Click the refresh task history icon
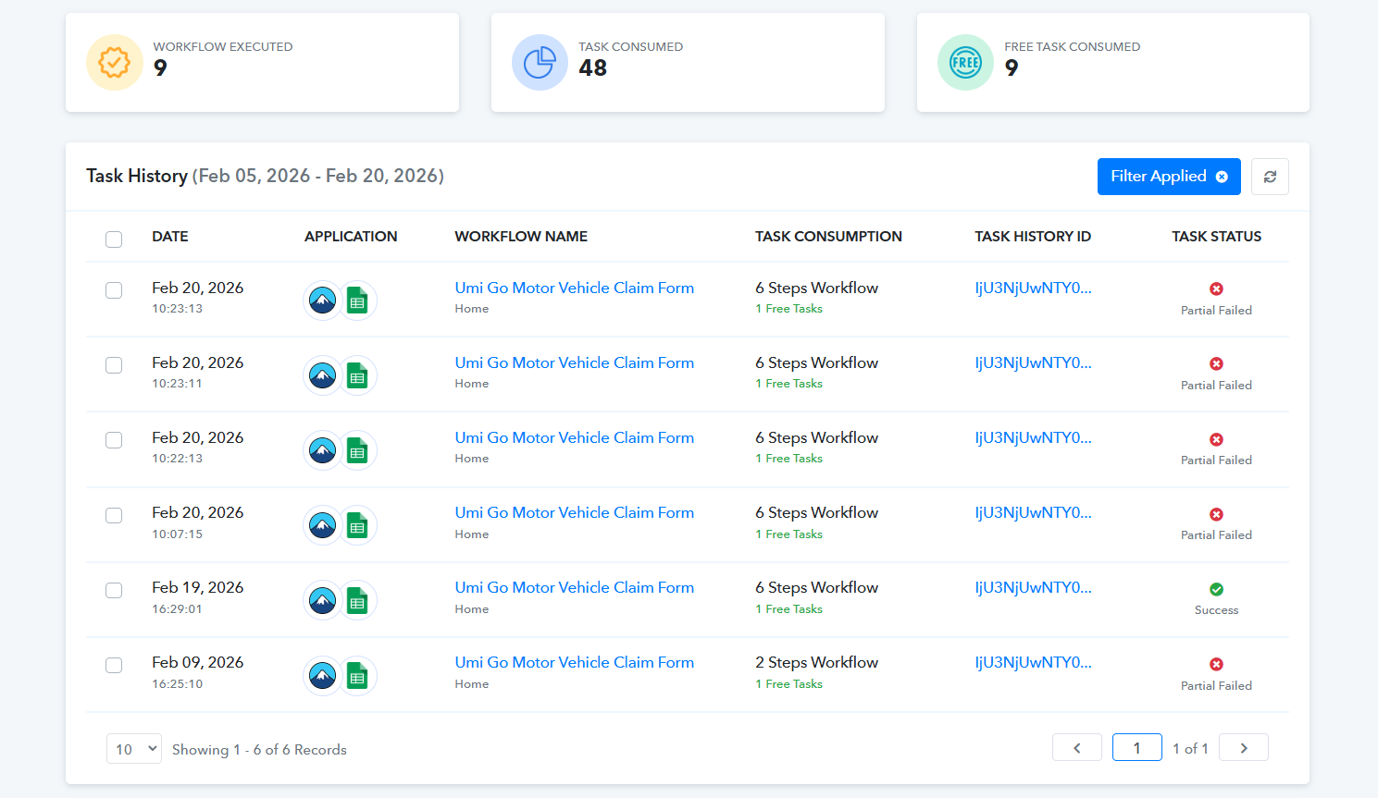The image size is (1378, 798). tap(1270, 177)
